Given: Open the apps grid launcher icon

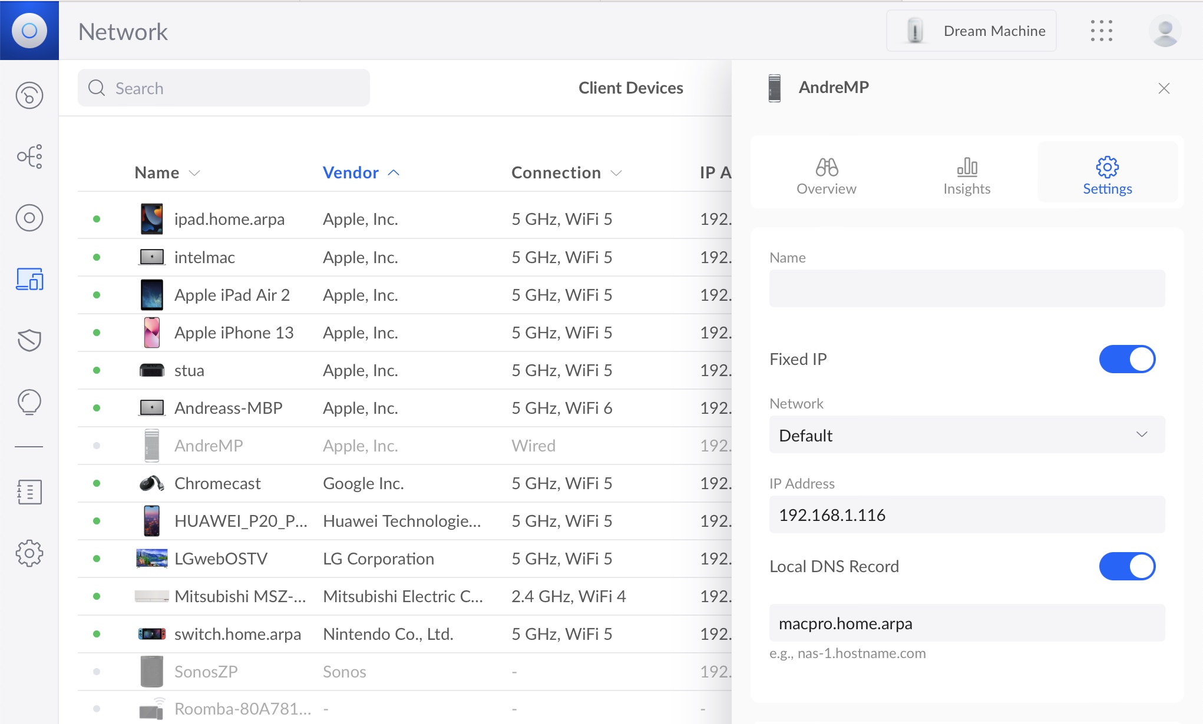Looking at the screenshot, I should tap(1101, 31).
